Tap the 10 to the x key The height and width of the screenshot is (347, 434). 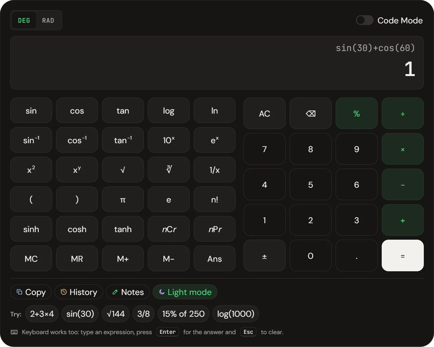coord(169,140)
